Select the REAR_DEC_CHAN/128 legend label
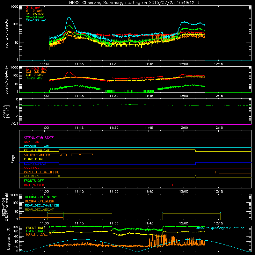The image size is (255, 255). [42, 205]
